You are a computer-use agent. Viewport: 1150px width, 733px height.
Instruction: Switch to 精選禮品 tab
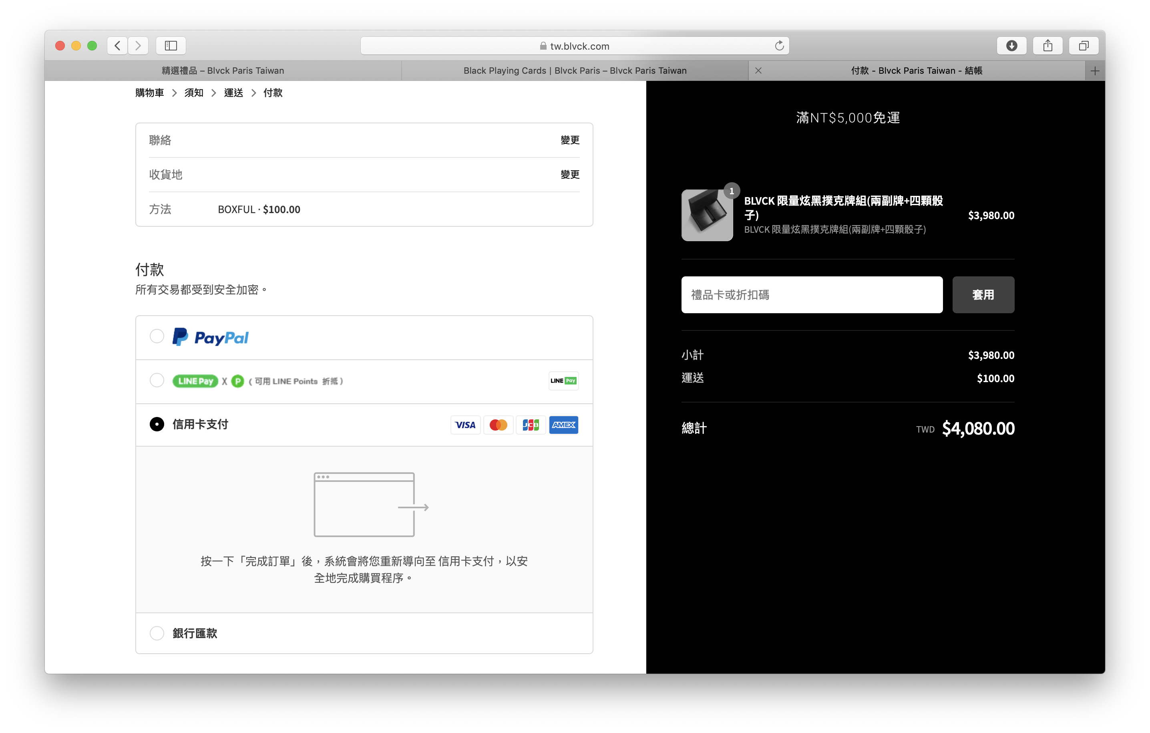click(x=223, y=71)
